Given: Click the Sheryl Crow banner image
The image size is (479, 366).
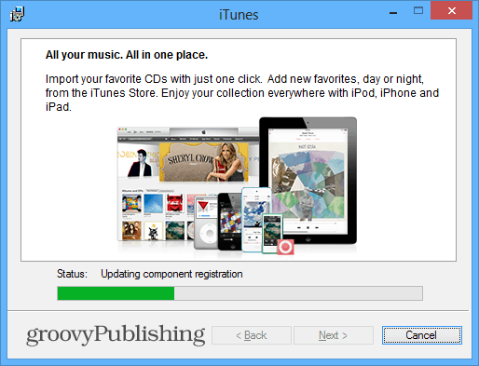Looking at the screenshot, I should pos(204,162).
